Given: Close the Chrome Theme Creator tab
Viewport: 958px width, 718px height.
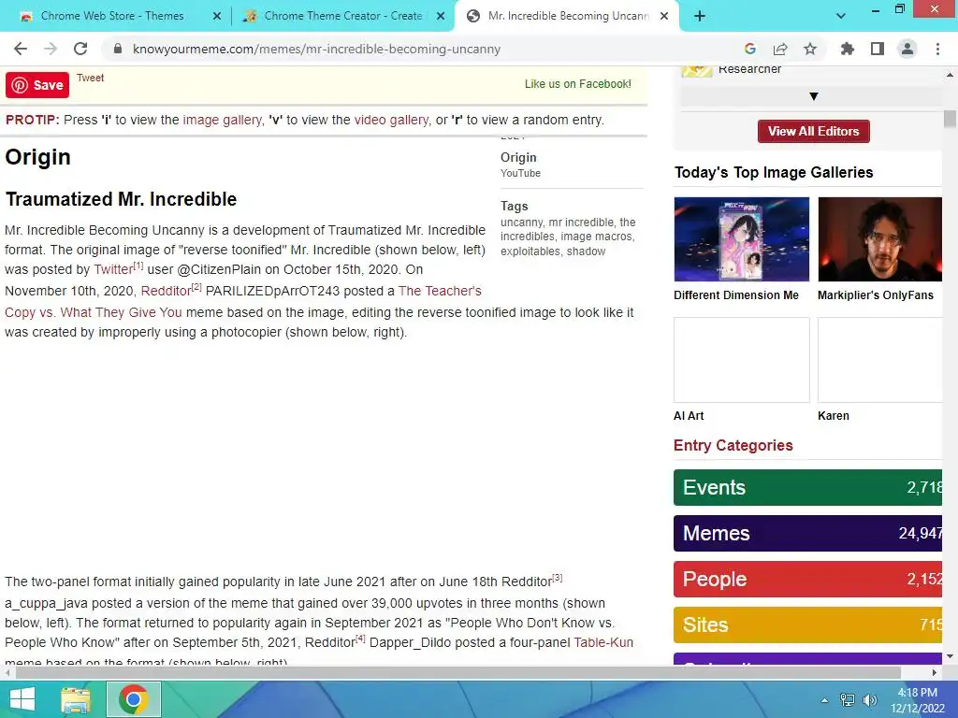Looking at the screenshot, I should (441, 17).
